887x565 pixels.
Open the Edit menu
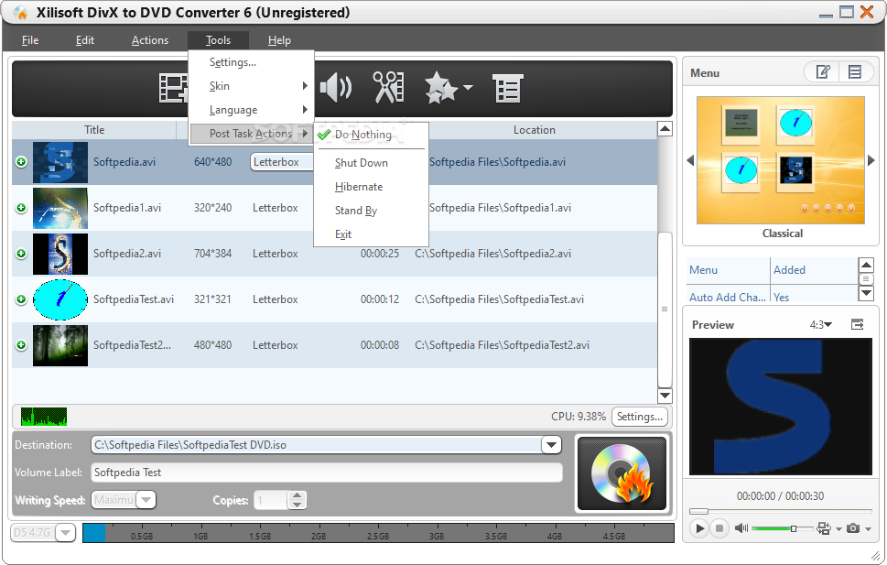85,40
